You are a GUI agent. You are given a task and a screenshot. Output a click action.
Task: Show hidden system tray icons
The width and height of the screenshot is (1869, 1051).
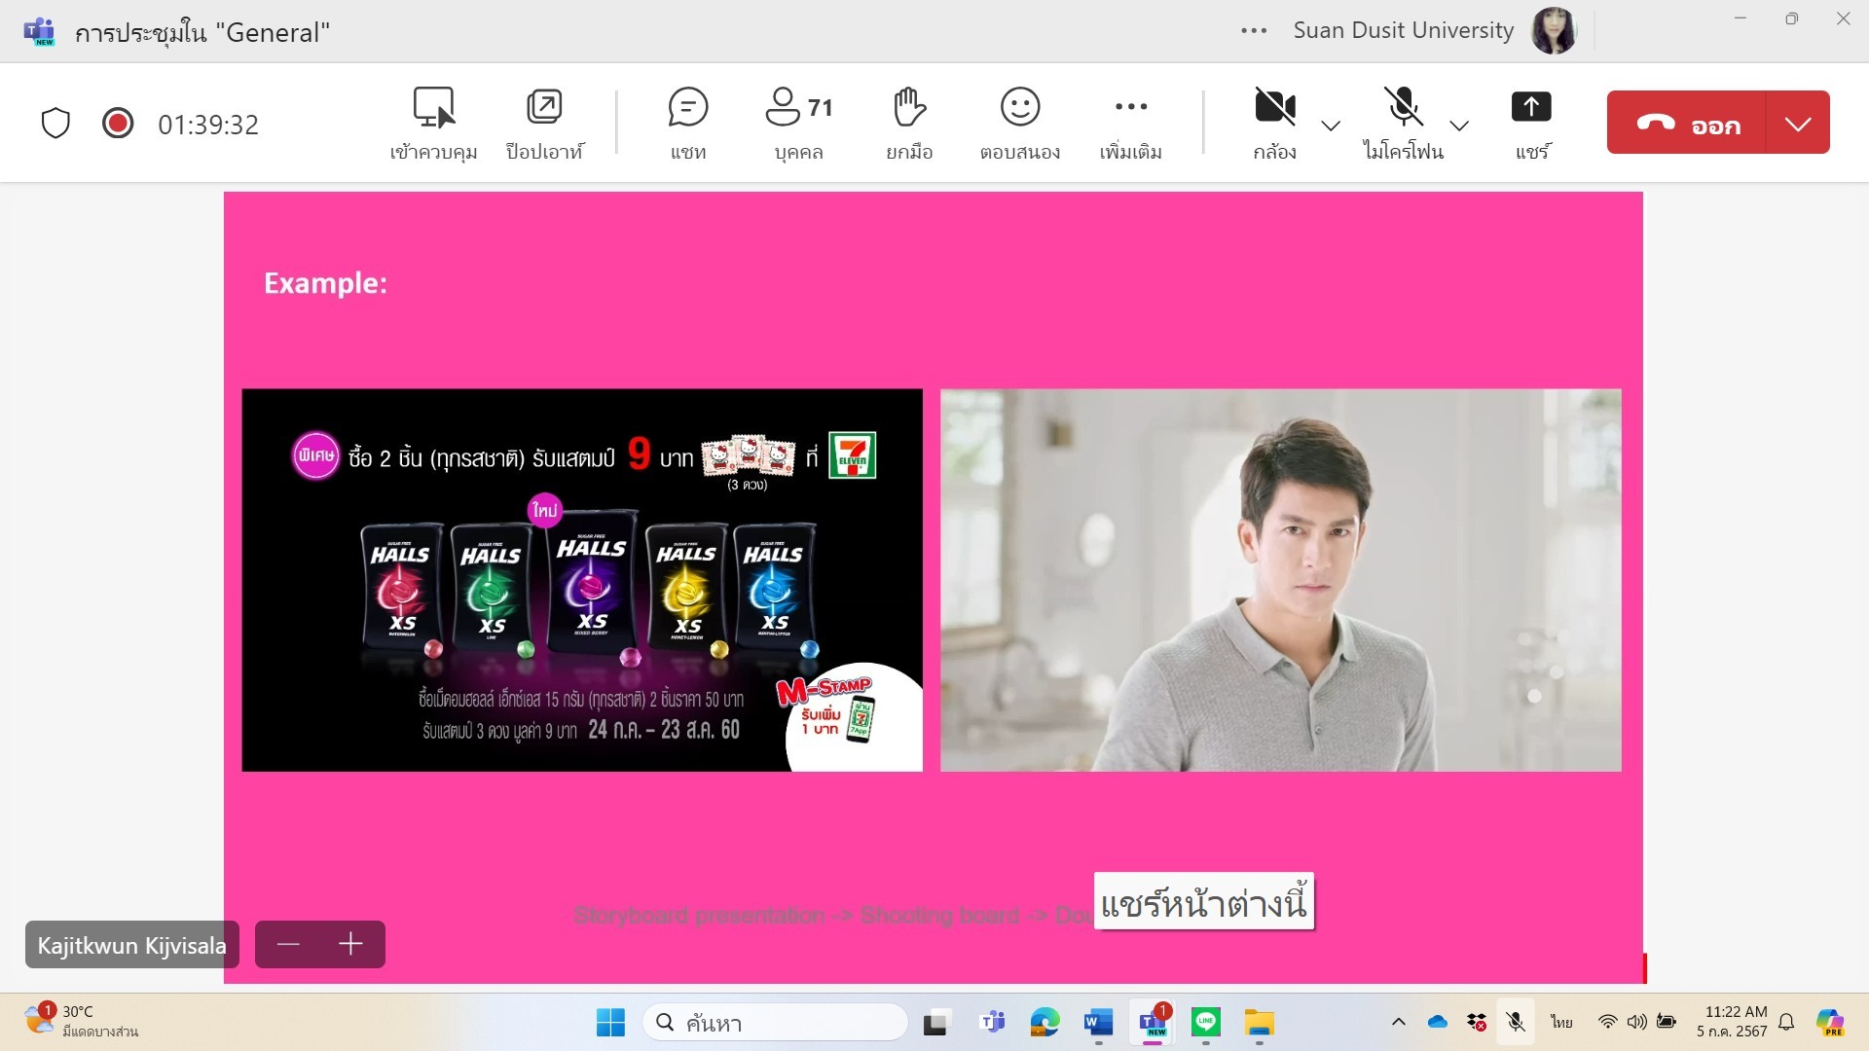tap(1399, 1022)
